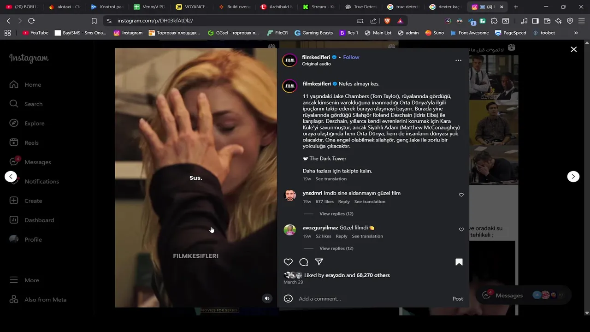The height and width of the screenshot is (332, 590).
Task: View the 68,270 others who liked
Action: pyautogui.click(x=373, y=275)
